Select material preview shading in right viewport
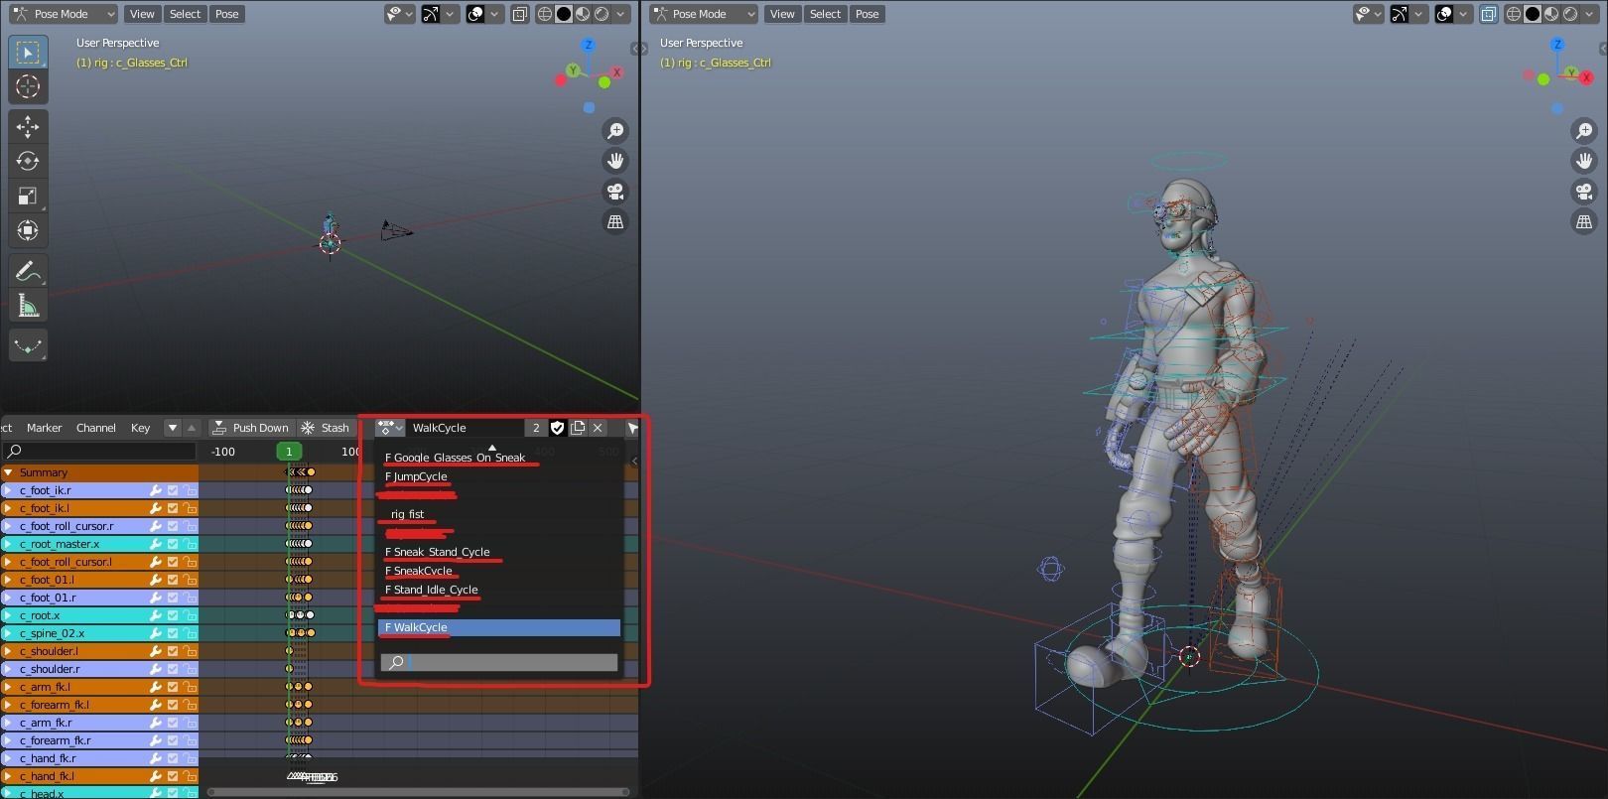 pyautogui.click(x=1551, y=14)
